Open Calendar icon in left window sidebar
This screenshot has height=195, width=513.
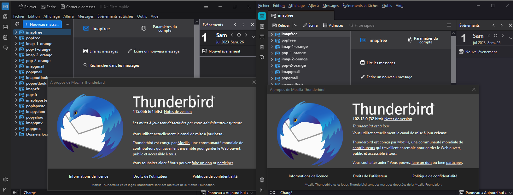click(5, 27)
